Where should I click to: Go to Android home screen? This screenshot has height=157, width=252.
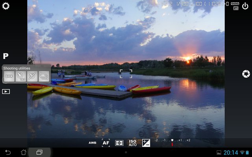coord(24,152)
